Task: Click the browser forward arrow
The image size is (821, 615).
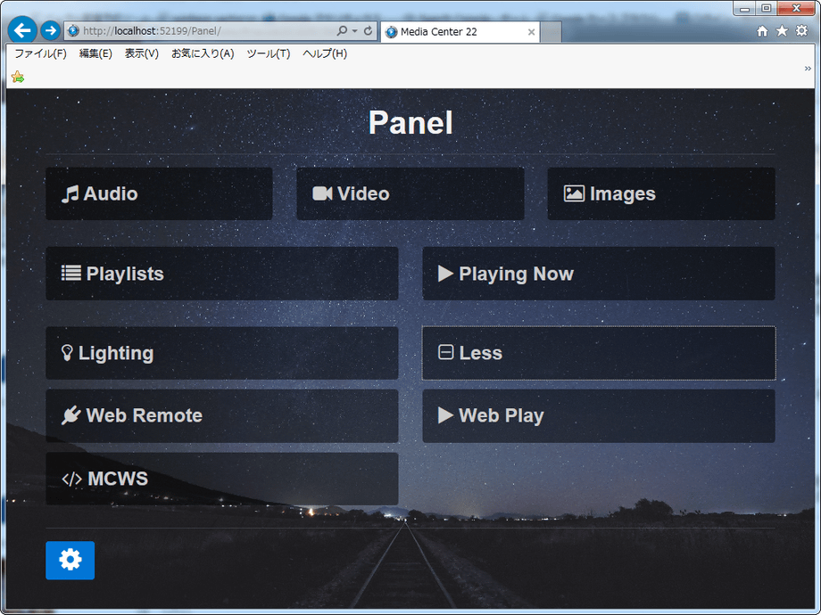Action: [x=51, y=31]
